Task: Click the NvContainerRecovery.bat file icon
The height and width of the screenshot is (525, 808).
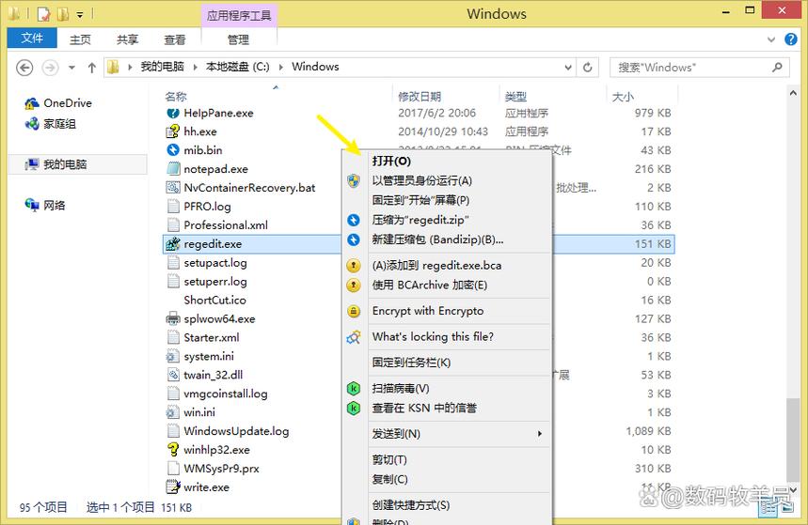Action: [x=173, y=187]
